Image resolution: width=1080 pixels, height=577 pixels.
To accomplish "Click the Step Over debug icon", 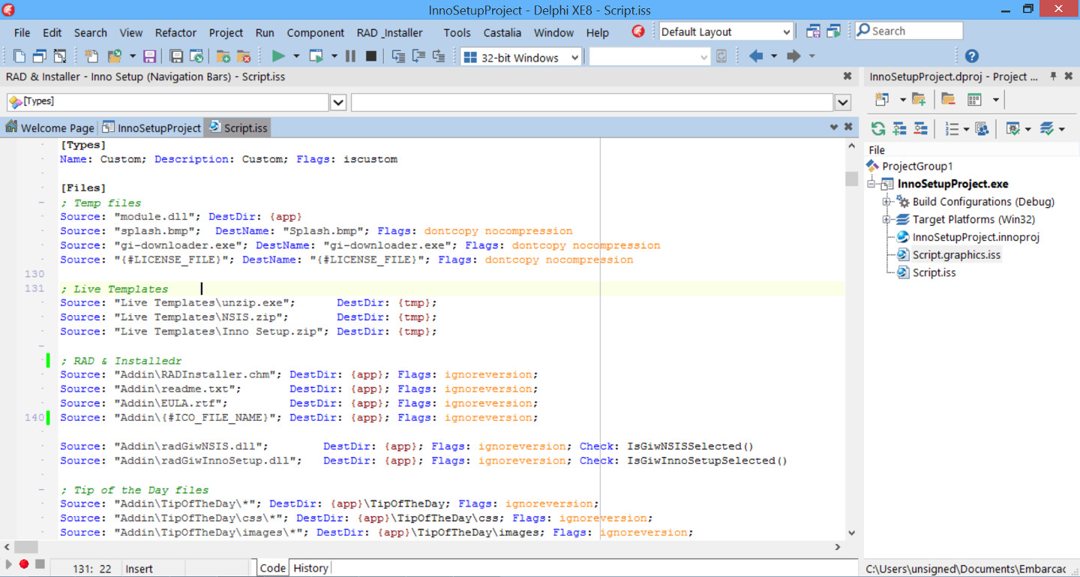I will click(x=418, y=56).
